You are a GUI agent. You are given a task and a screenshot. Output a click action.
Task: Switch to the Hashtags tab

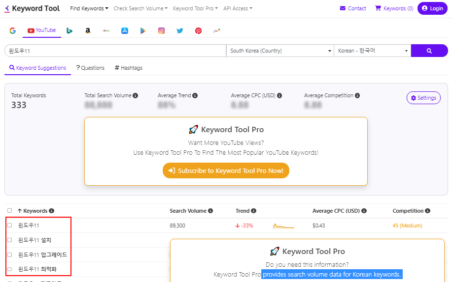click(x=129, y=68)
